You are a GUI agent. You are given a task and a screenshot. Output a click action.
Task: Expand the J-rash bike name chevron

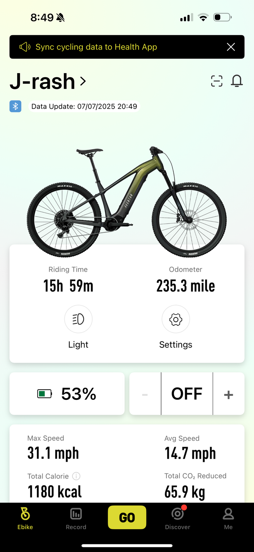tap(83, 81)
